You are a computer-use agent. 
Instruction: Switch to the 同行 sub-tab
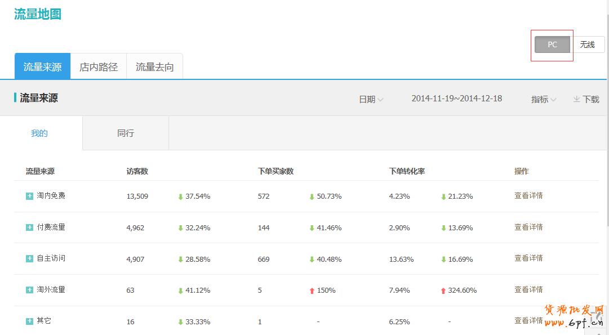(x=126, y=133)
